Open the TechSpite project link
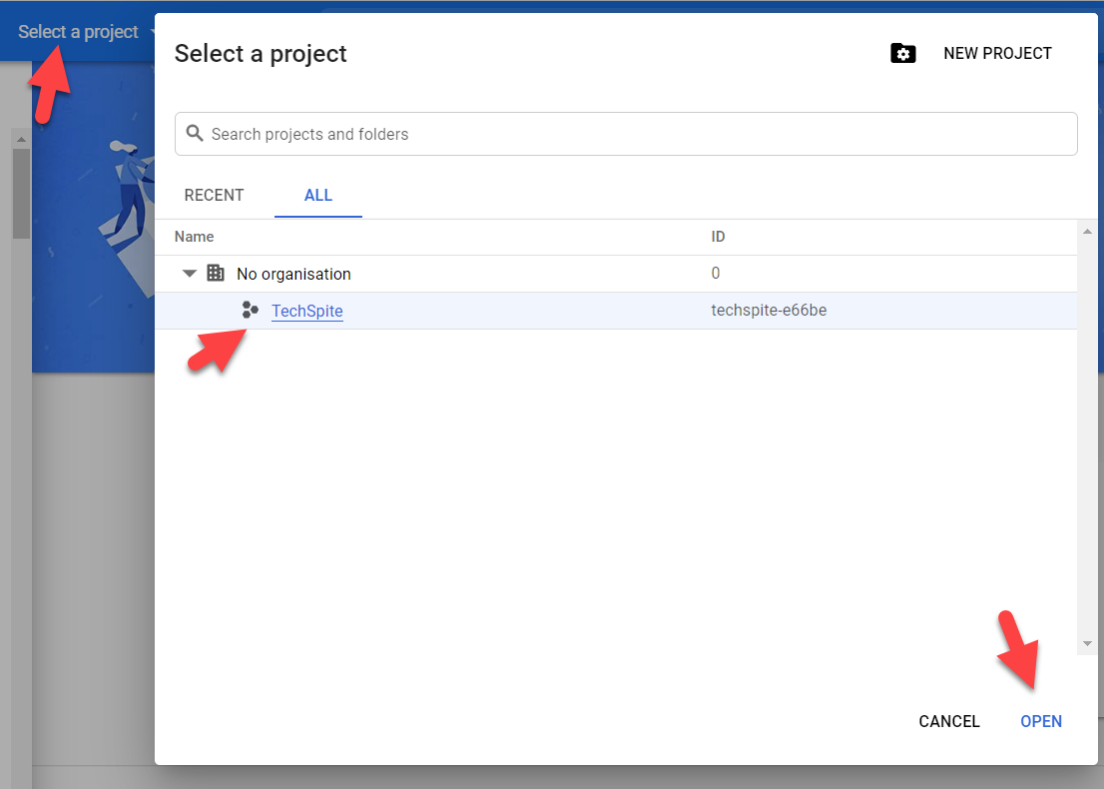This screenshot has width=1104, height=789. coord(307,311)
